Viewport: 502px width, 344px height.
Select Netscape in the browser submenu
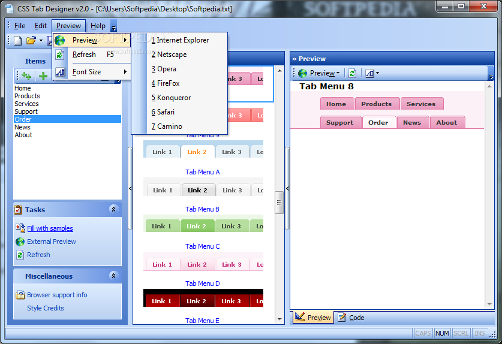[x=179, y=55]
